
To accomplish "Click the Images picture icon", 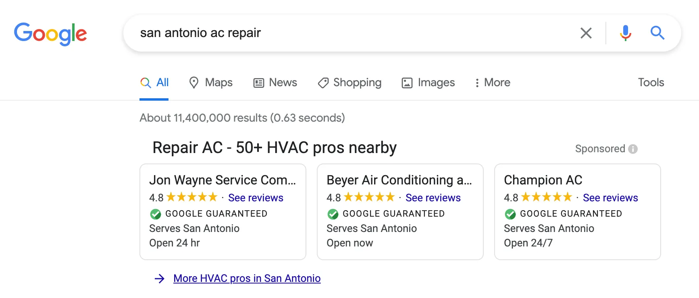I will [407, 83].
